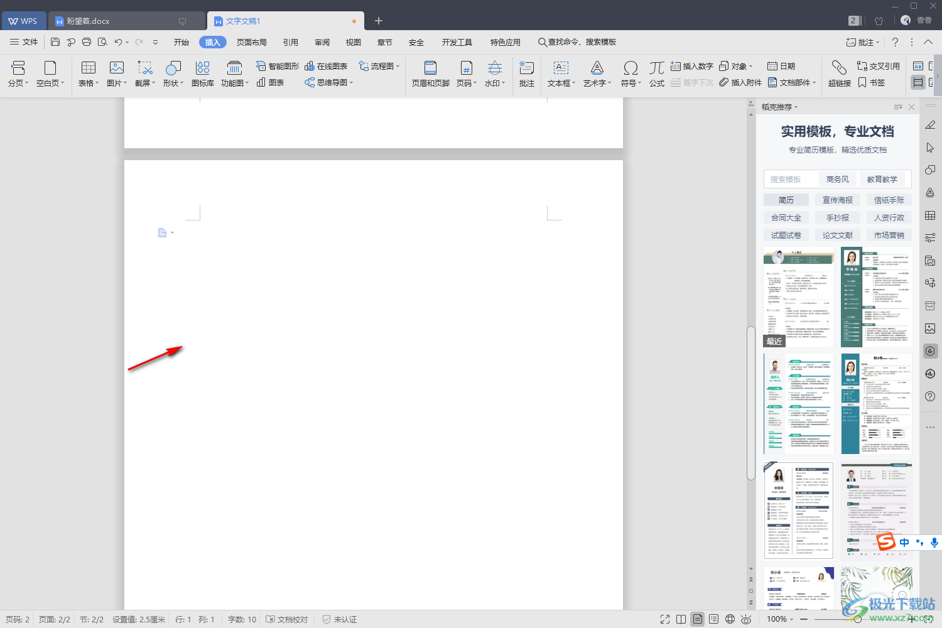Insert a Chart (图表)
The width and height of the screenshot is (942, 628).
[271, 82]
